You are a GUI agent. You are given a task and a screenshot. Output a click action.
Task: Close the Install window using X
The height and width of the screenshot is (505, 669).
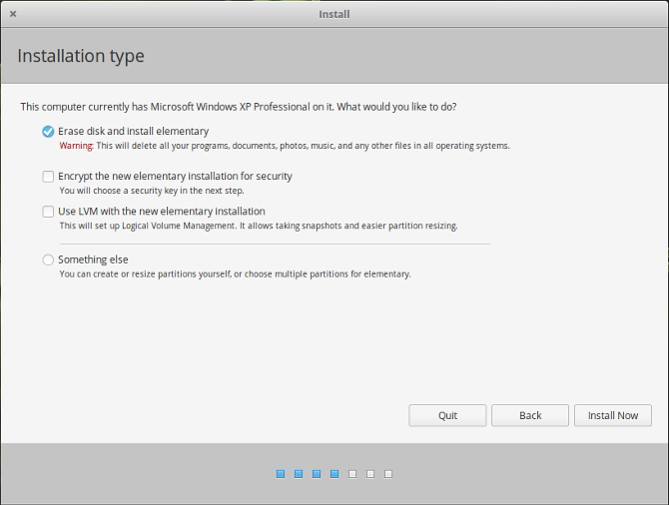(13, 14)
